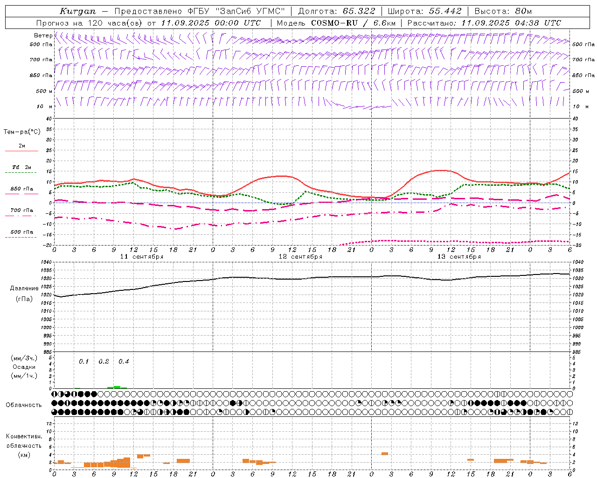Click the "Рассчитано: 11.09.2025 04:38 UTC" timestamp
This screenshot has height=478, width=597.
pos(484,23)
